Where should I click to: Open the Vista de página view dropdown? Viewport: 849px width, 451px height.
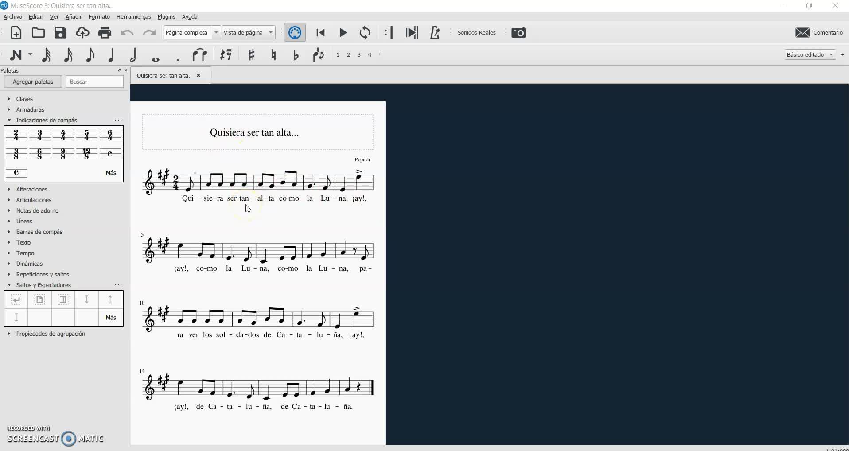tap(249, 33)
